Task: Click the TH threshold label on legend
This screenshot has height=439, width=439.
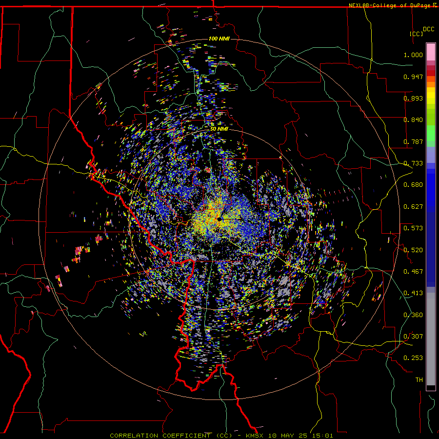Action: 419,379
